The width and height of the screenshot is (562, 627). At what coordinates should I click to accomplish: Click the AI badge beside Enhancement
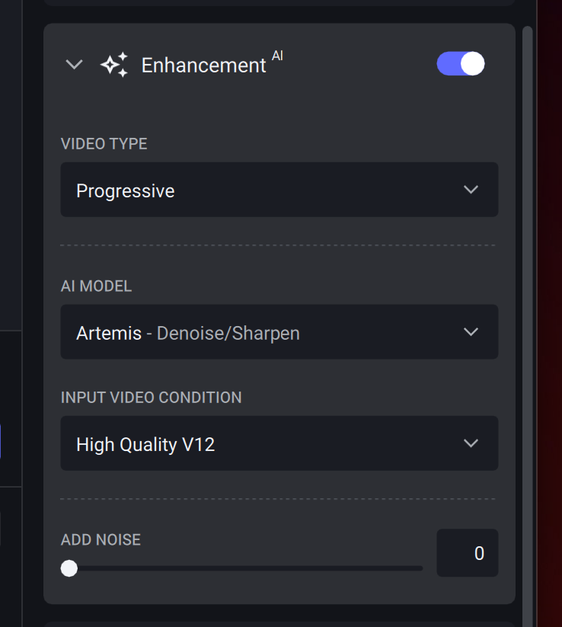point(277,56)
